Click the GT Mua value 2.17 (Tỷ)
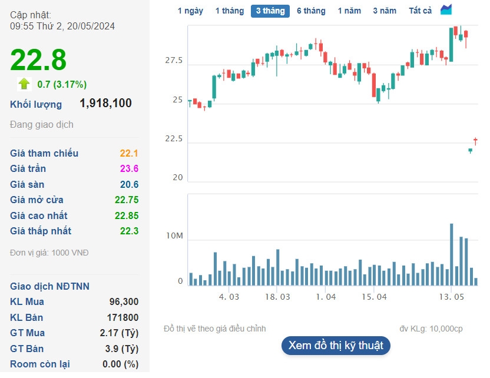This screenshot has width=490, height=378. click(x=119, y=333)
